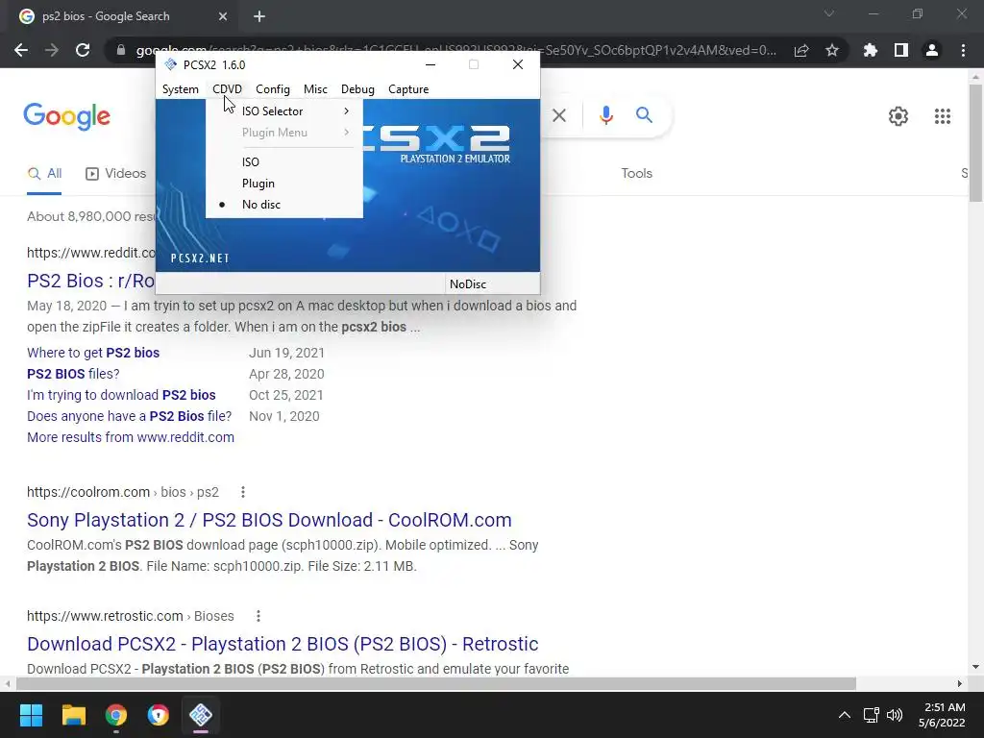Open the System menu in PCSX2
Screen dimensions: 984x738
(x=180, y=89)
